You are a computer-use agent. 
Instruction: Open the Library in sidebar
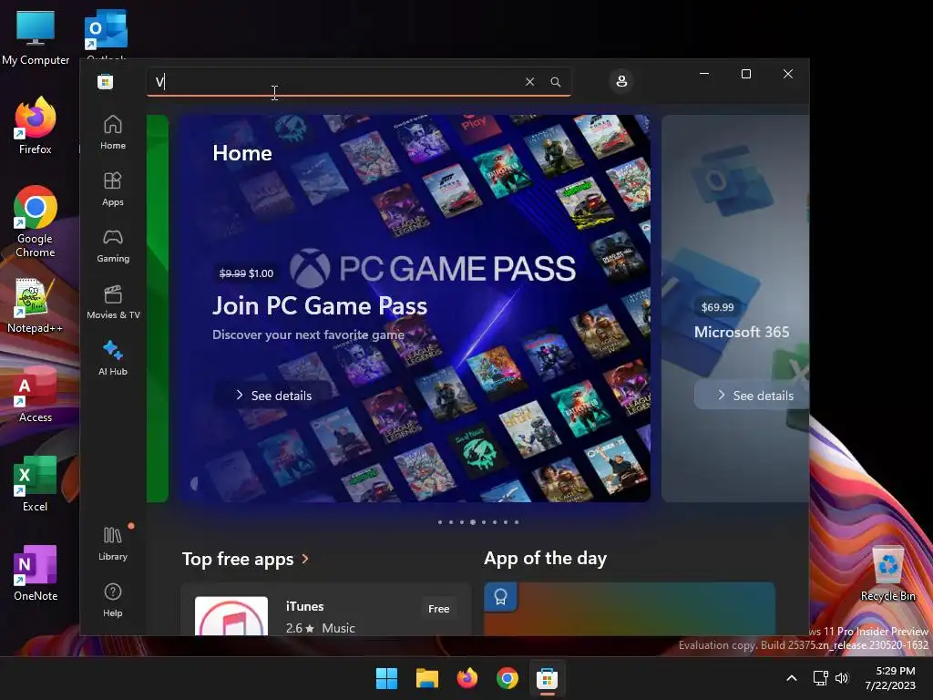click(112, 543)
